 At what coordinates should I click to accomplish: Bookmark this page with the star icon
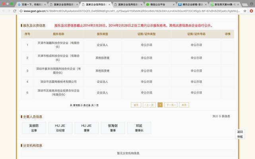tap(245, 11)
